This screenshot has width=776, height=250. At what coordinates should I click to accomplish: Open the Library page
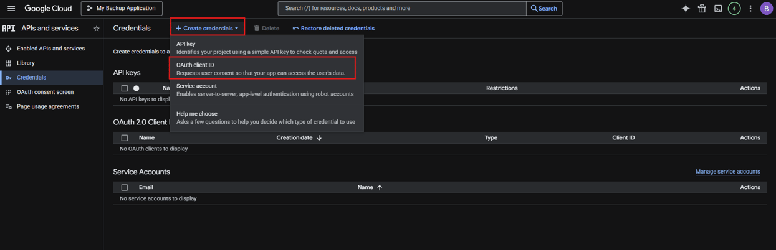click(26, 63)
